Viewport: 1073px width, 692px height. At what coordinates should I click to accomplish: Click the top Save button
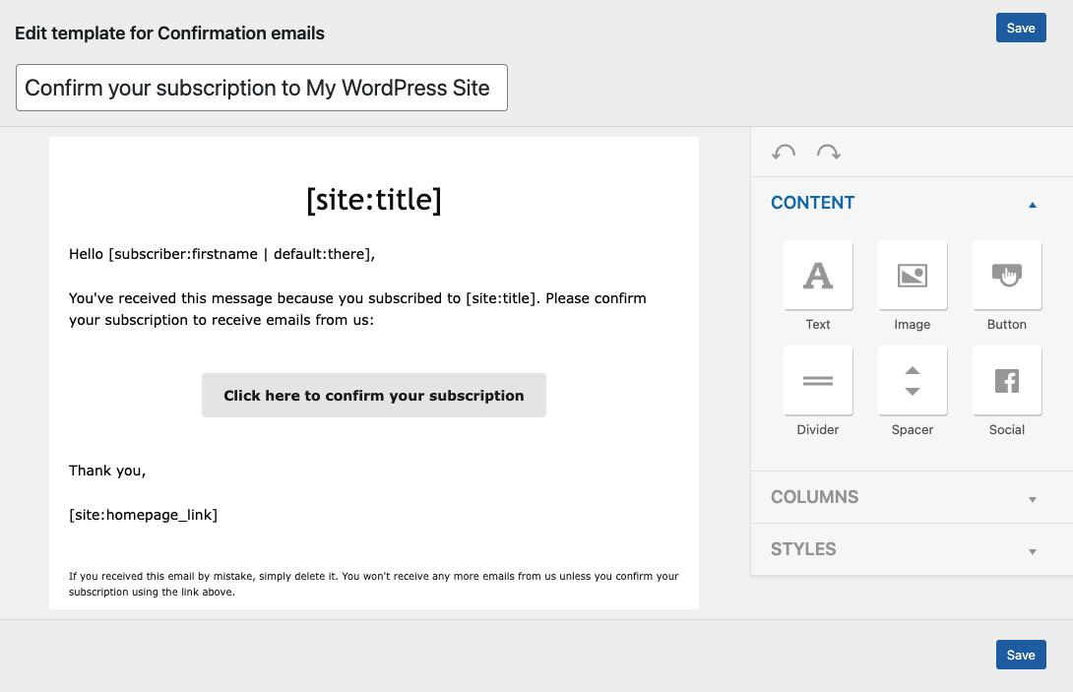[1021, 28]
